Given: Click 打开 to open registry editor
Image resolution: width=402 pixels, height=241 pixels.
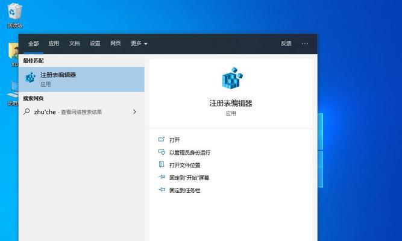Looking at the screenshot, I should click(x=175, y=140).
